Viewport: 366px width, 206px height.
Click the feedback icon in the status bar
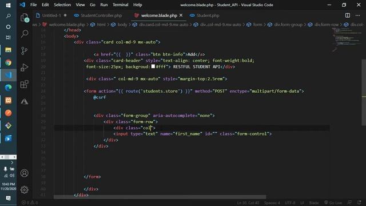(349, 203)
